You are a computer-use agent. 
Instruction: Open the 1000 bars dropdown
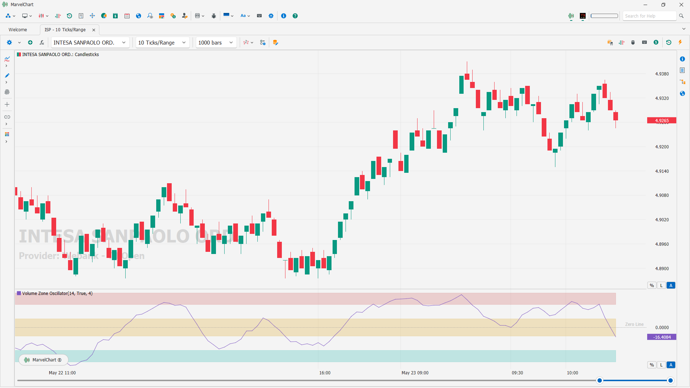pyautogui.click(x=216, y=42)
